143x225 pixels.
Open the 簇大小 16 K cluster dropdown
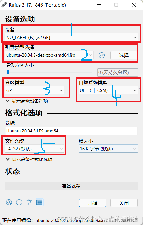[x=108, y=149]
